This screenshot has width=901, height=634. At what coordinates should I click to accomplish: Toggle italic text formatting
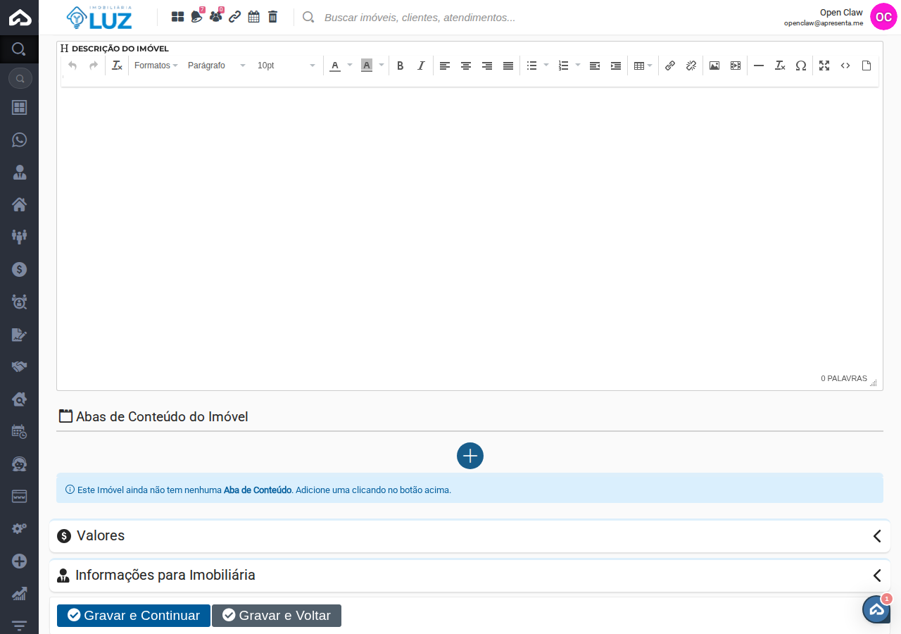pos(421,66)
